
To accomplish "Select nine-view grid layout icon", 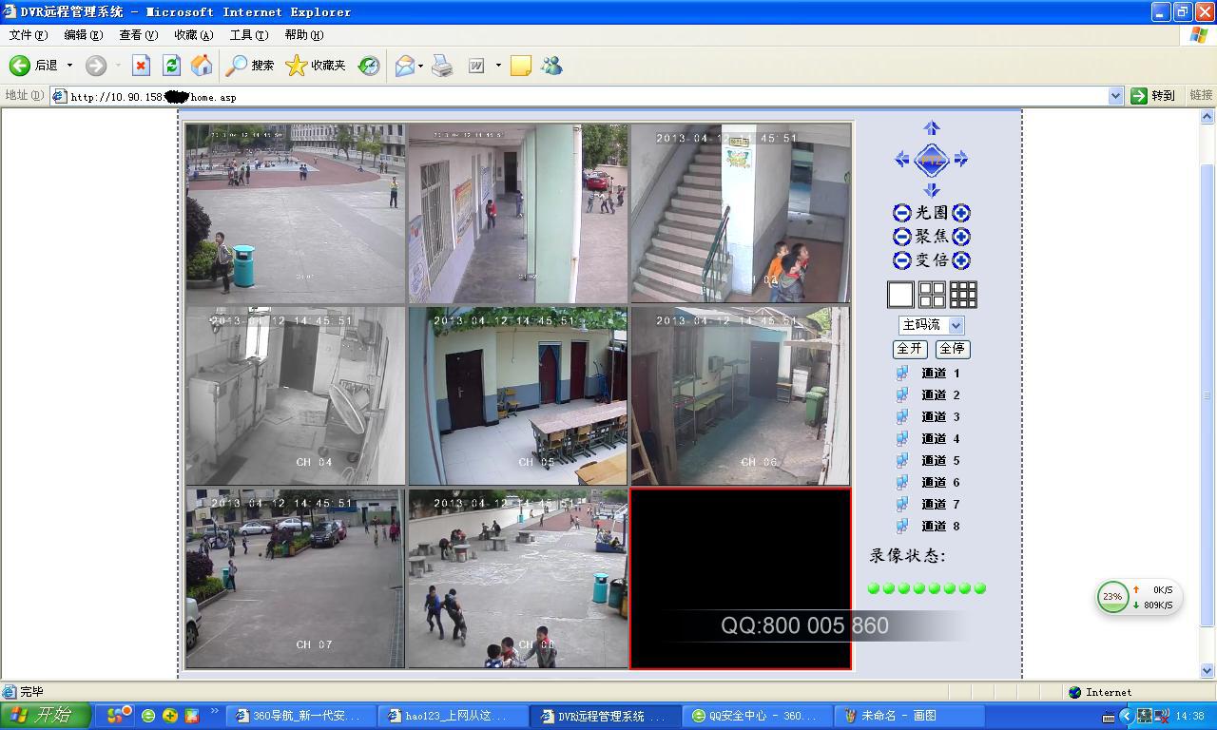I will click(963, 295).
